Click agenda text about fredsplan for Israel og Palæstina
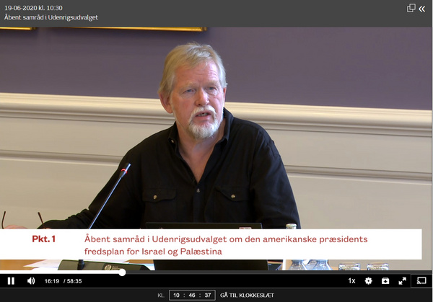 (226, 245)
